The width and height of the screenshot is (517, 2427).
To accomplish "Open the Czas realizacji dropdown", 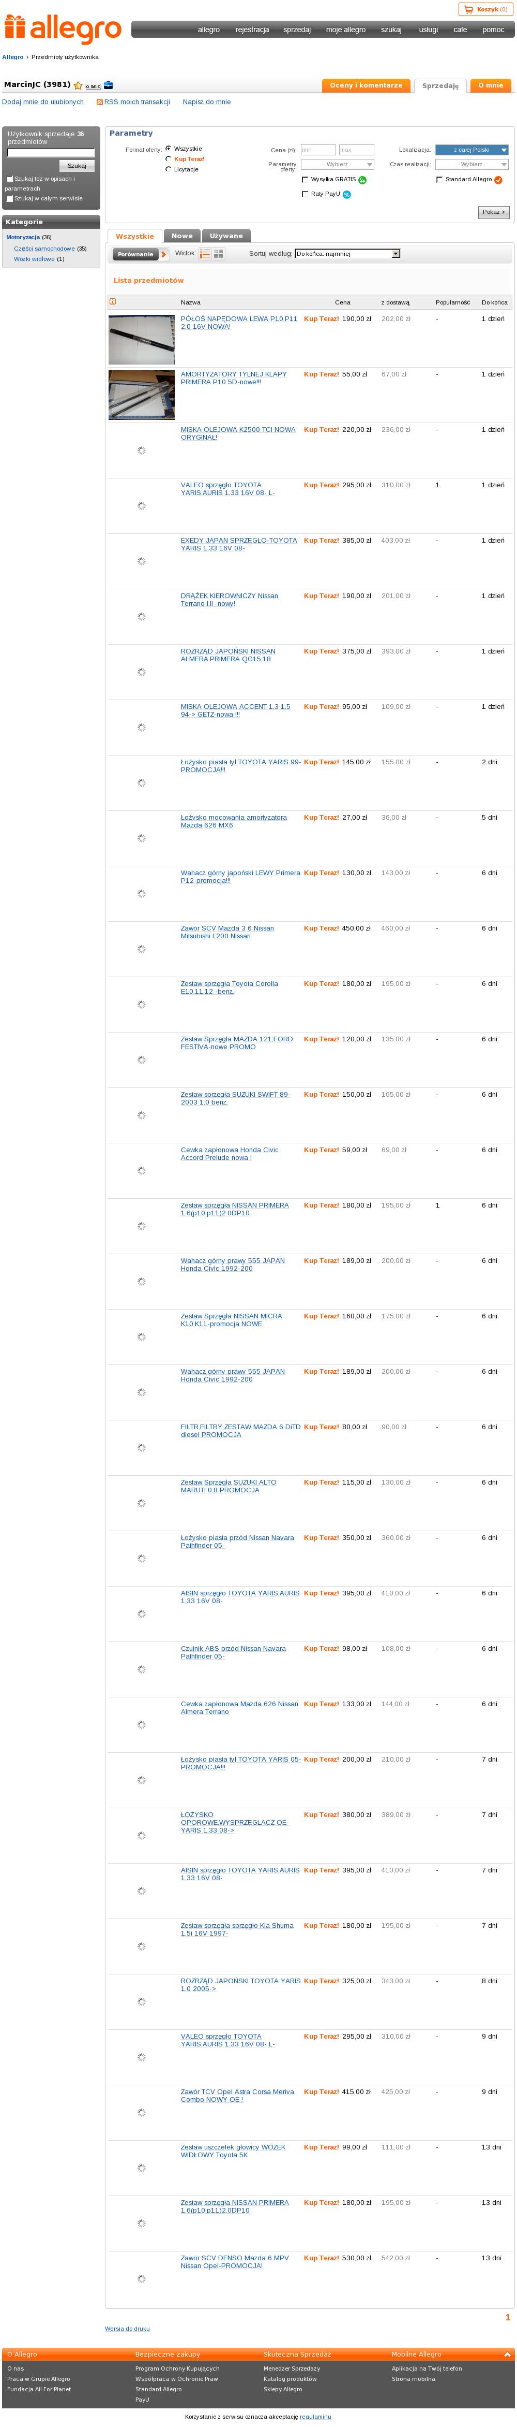I will coord(472,164).
